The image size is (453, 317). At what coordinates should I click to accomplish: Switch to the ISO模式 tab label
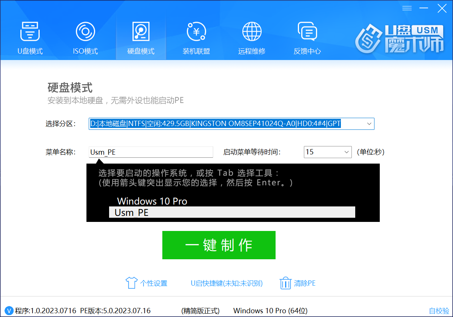[x=85, y=51]
